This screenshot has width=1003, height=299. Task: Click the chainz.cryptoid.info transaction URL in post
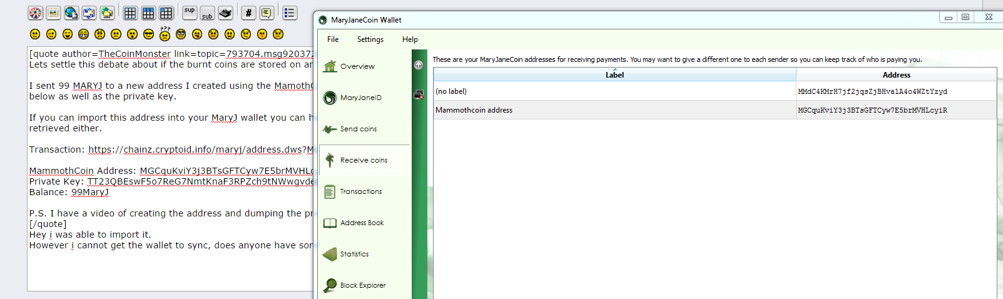tap(201, 149)
